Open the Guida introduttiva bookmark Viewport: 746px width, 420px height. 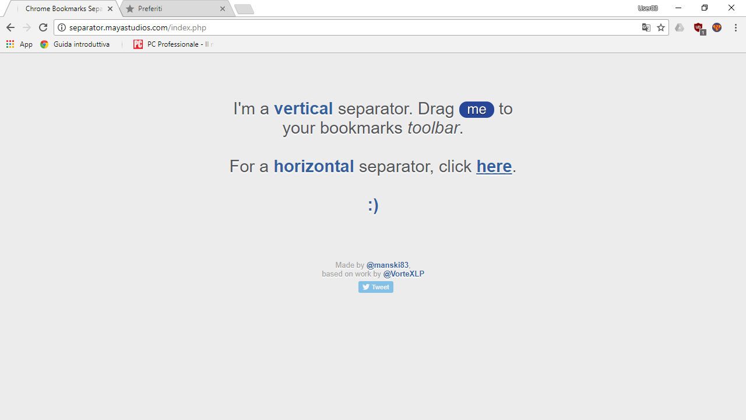[75, 44]
